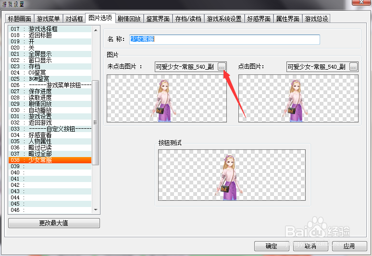
Task: Click the list scroll up arrow
Action: click(96, 30)
